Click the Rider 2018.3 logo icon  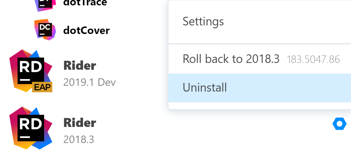pos(31,128)
